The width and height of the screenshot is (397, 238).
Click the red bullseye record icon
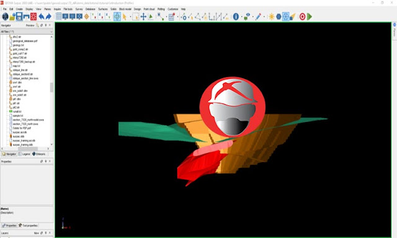[x=302, y=17]
